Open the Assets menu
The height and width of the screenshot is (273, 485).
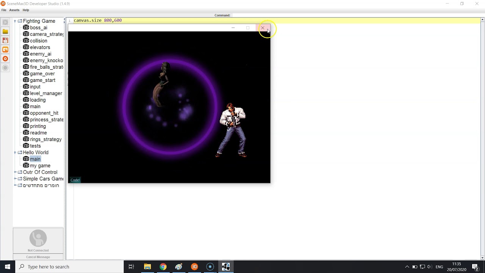tap(14, 10)
